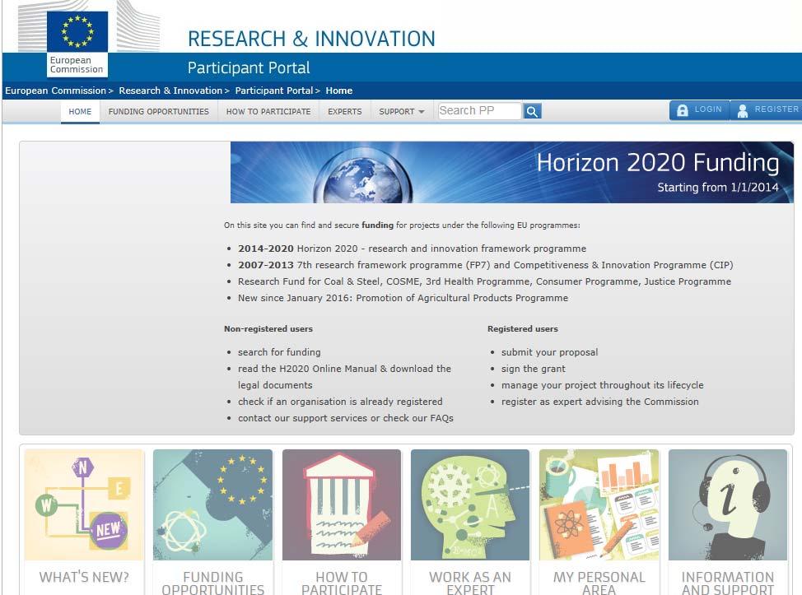Click 'sign the grant' item
Image resolution: width=802 pixels, height=595 pixels.
tap(534, 369)
